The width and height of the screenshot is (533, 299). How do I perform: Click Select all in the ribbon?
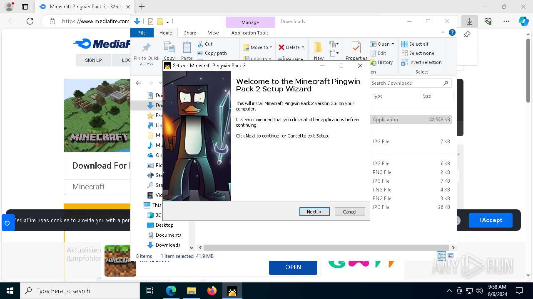[x=415, y=44]
